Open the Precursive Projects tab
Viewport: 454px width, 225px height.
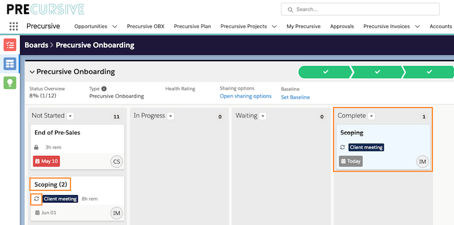243,26
